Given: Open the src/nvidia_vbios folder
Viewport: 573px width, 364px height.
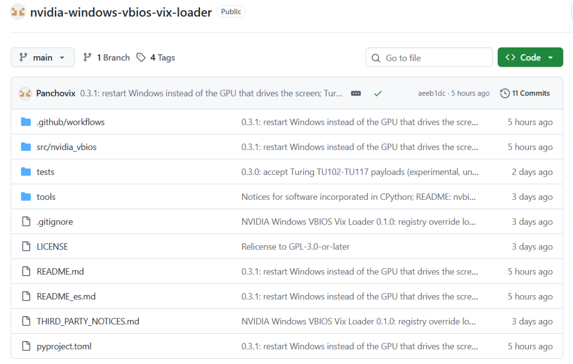Looking at the screenshot, I should [66, 147].
